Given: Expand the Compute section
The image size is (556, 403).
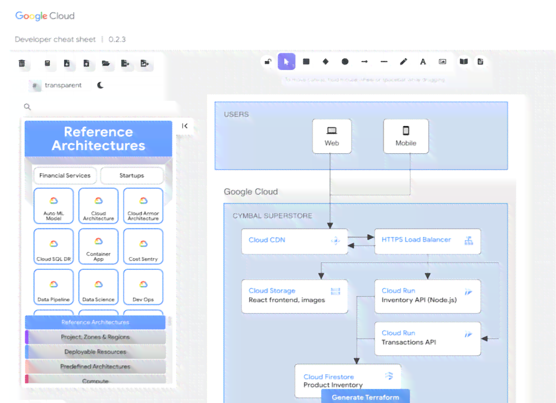Looking at the screenshot, I should coord(95,380).
